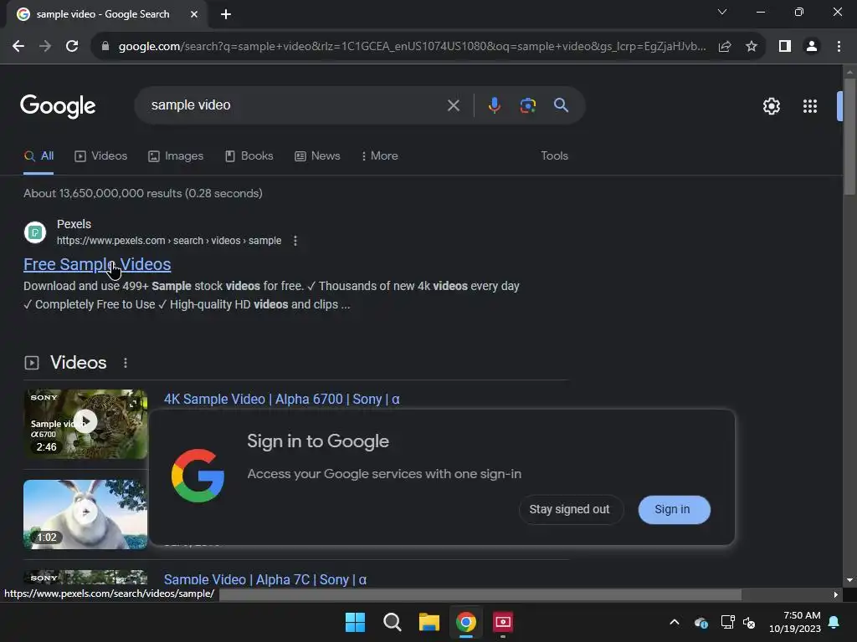Open the 4K Sample Video Alpha 6700 link
The height and width of the screenshot is (642, 857).
(281, 399)
